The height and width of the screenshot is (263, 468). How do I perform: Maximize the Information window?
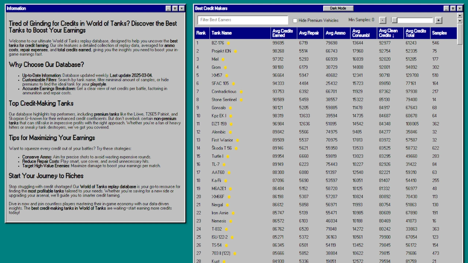point(175,8)
